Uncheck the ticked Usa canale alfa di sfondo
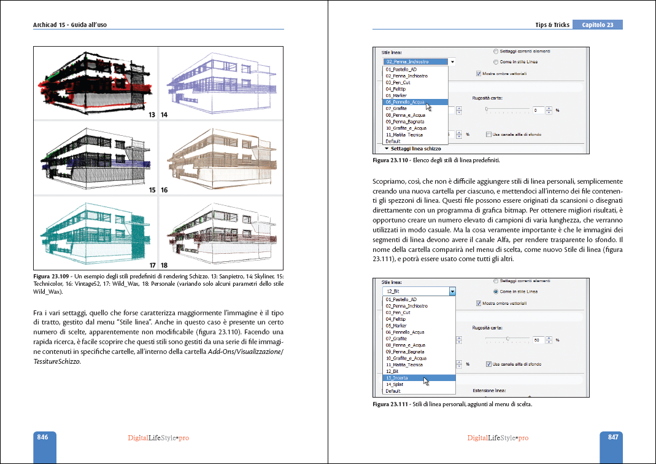 [x=488, y=363]
